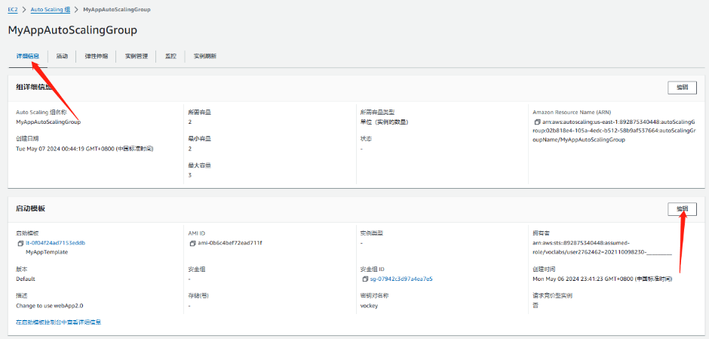Switch to the 详细信息 tab
This screenshot has width=709, height=339.
pyautogui.click(x=28, y=57)
